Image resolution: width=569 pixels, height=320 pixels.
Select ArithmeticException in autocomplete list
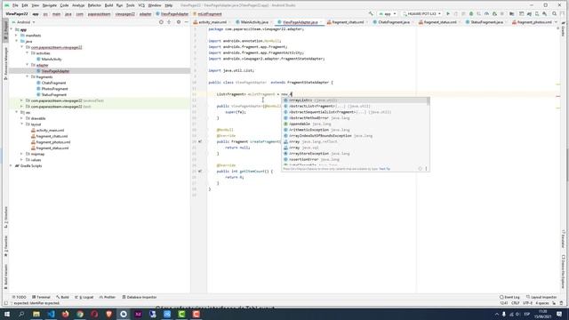tap(356, 130)
